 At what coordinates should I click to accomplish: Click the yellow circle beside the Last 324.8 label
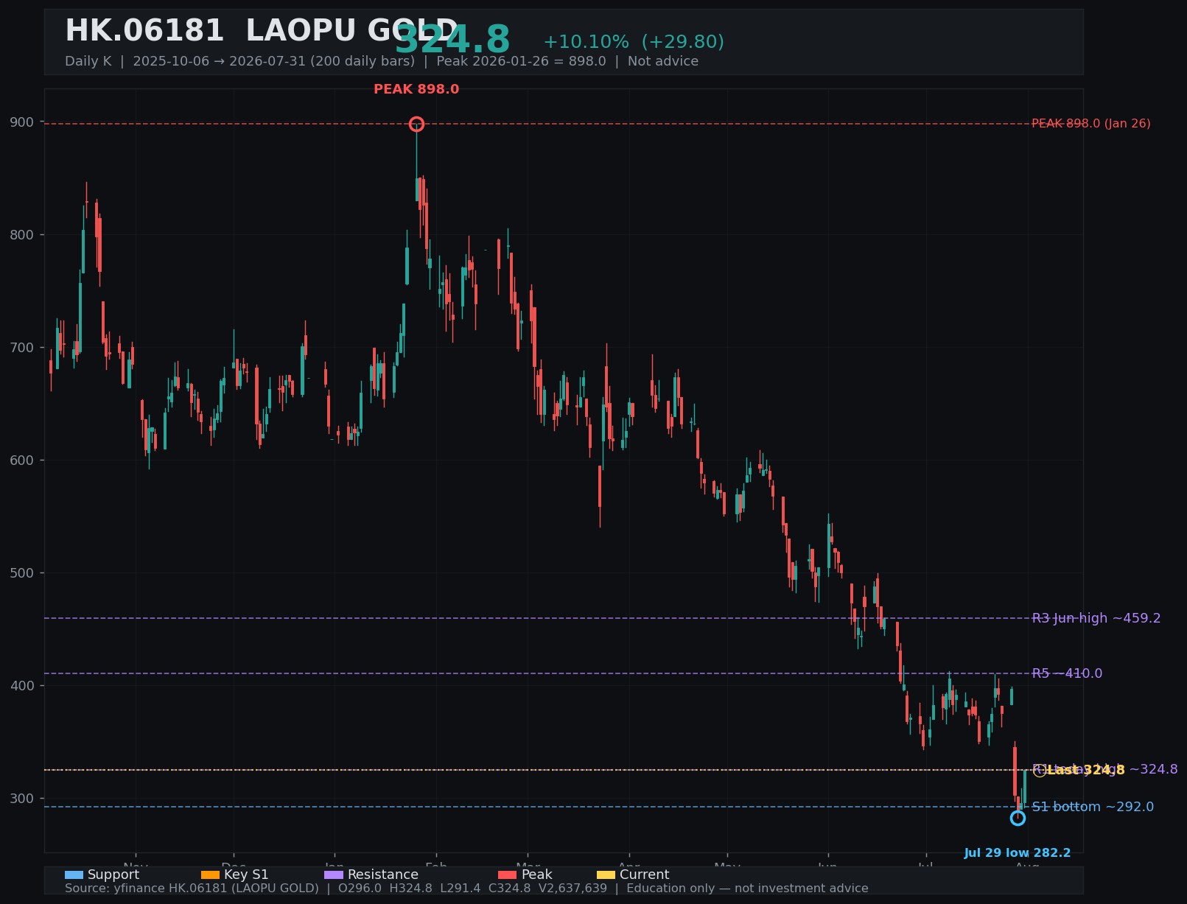[1040, 771]
